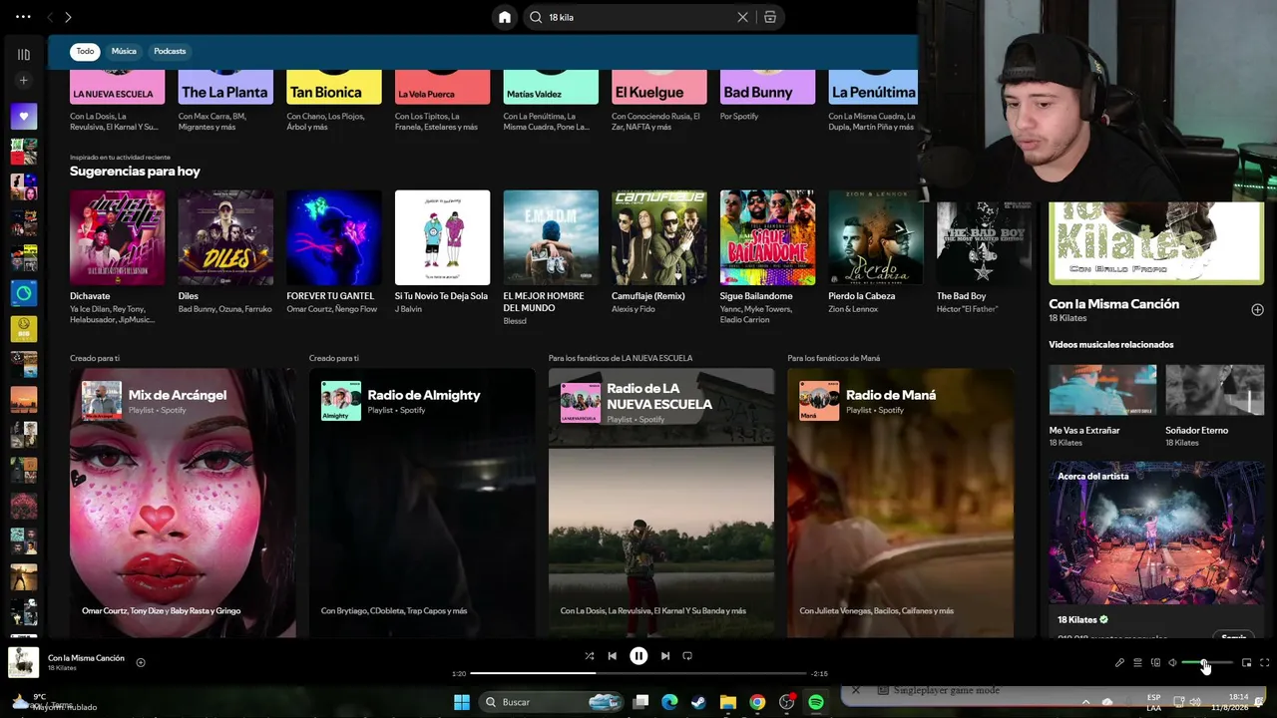Viewport: 1277px width, 718px height.
Task: Open the Acerca del artista card
Action: click(1156, 548)
